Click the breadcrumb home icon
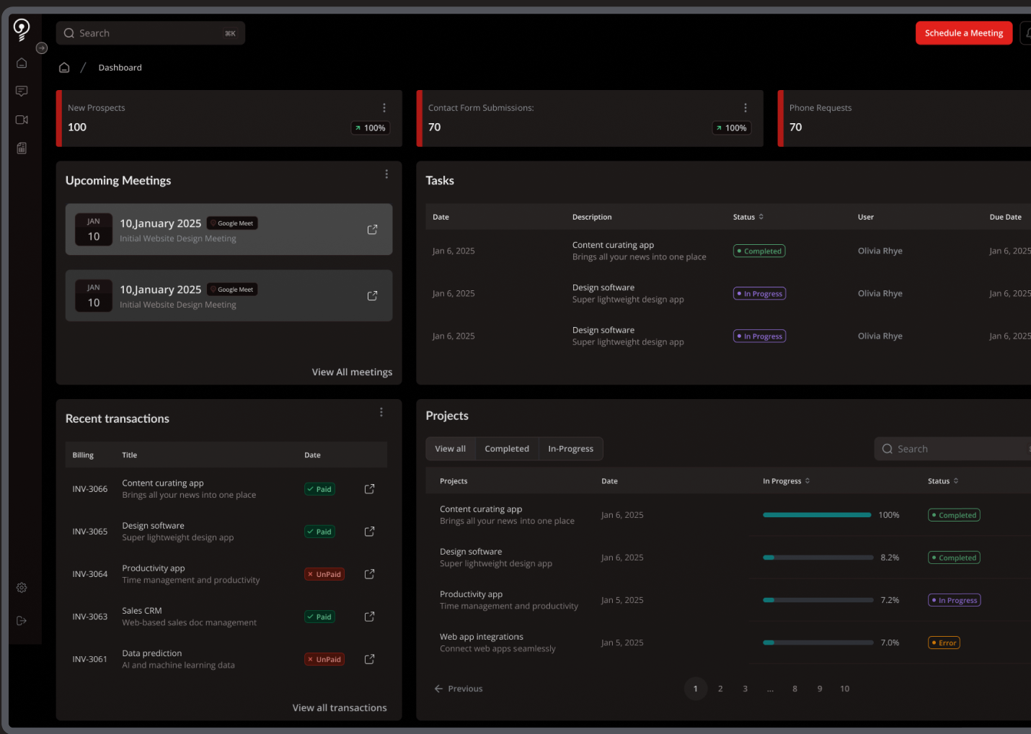Viewport: 1031px width, 734px height. tap(64, 68)
